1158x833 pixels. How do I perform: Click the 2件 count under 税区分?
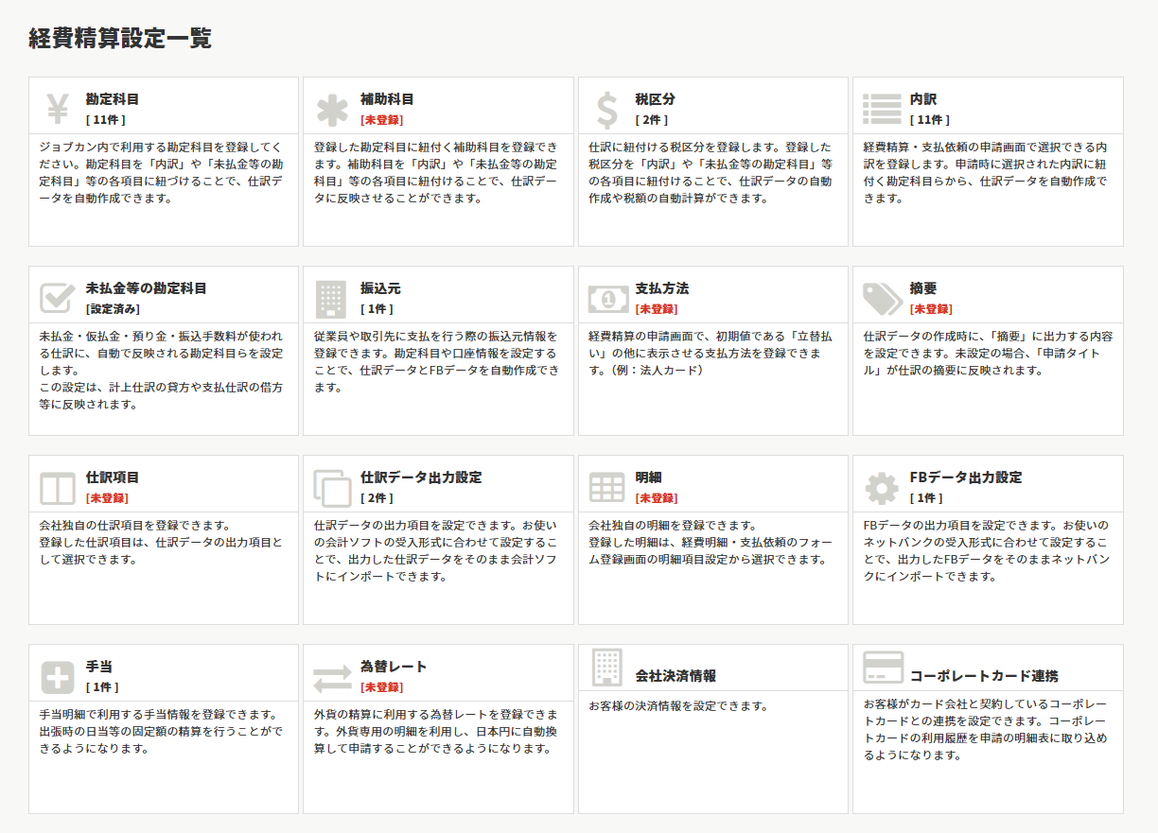(651, 120)
